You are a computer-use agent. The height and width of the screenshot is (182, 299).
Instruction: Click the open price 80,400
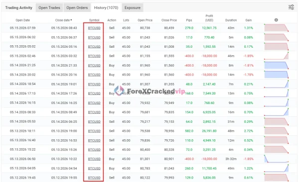[x=145, y=150]
